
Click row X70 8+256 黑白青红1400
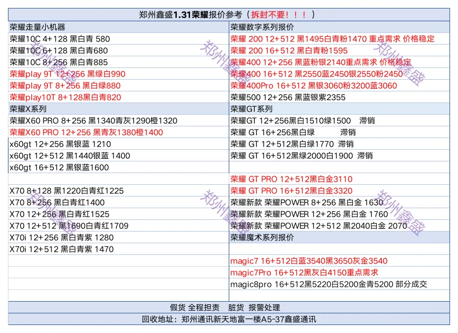[x=118, y=202]
